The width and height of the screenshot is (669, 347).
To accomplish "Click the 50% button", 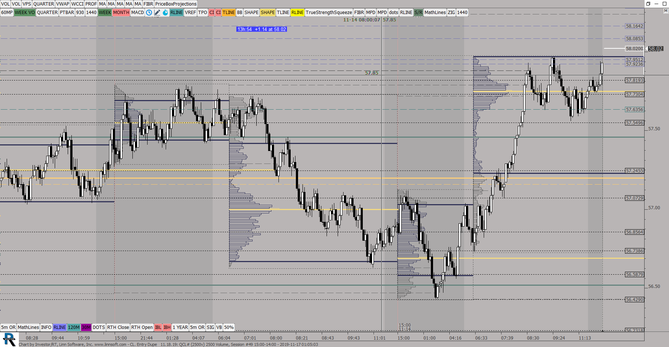I will tap(229, 327).
